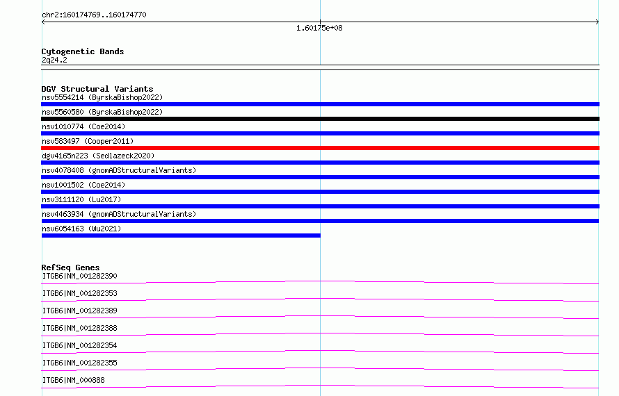The height and width of the screenshot is (396, 619).
Task: Click the cytogenetic band 2q24.2 bar
Action: (x=320, y=67)
